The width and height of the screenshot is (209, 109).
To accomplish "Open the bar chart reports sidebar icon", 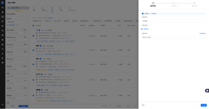I will (x=3, y=44).
